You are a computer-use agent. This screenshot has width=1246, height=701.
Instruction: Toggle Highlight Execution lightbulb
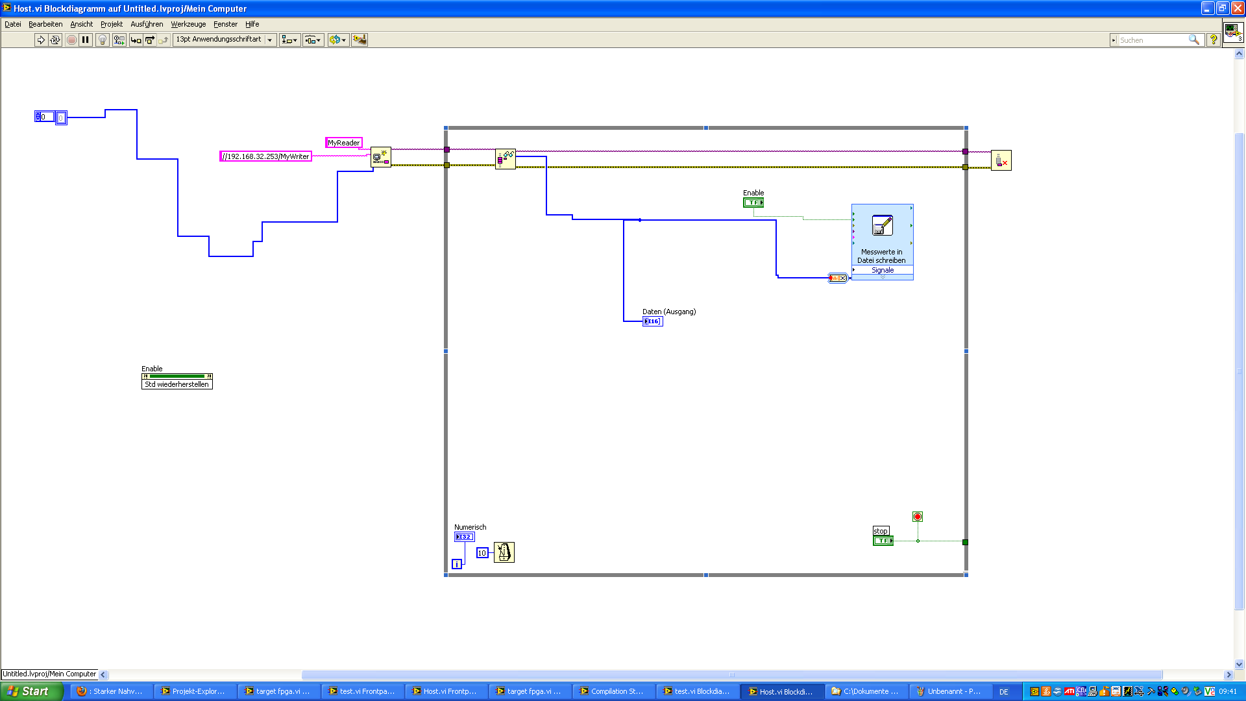click(102, 40)
